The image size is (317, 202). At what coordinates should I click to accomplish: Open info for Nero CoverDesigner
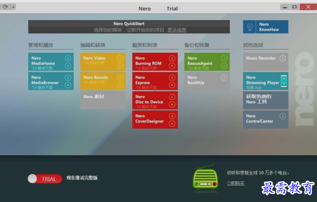pos(172,116)
